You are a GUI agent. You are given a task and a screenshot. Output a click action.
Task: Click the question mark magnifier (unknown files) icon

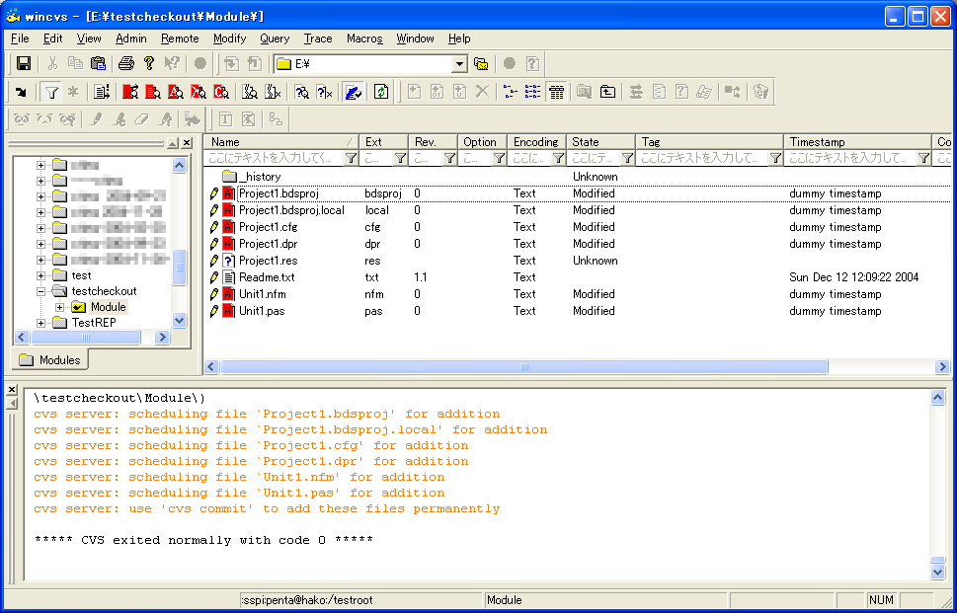pos(301,92)
